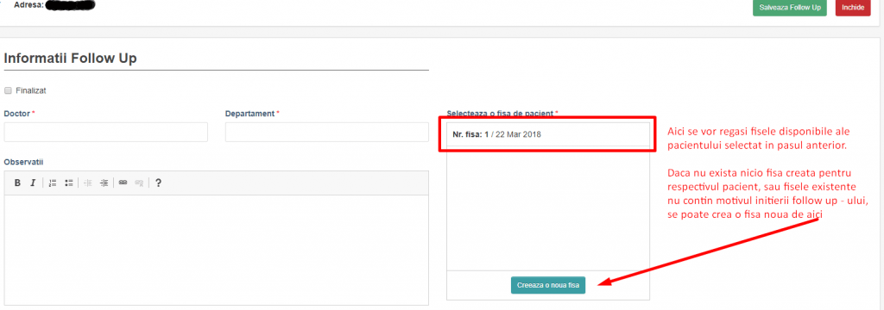This screenshot has width=884, height=310.
Task: Click the Observatii label
Action: 23,162
